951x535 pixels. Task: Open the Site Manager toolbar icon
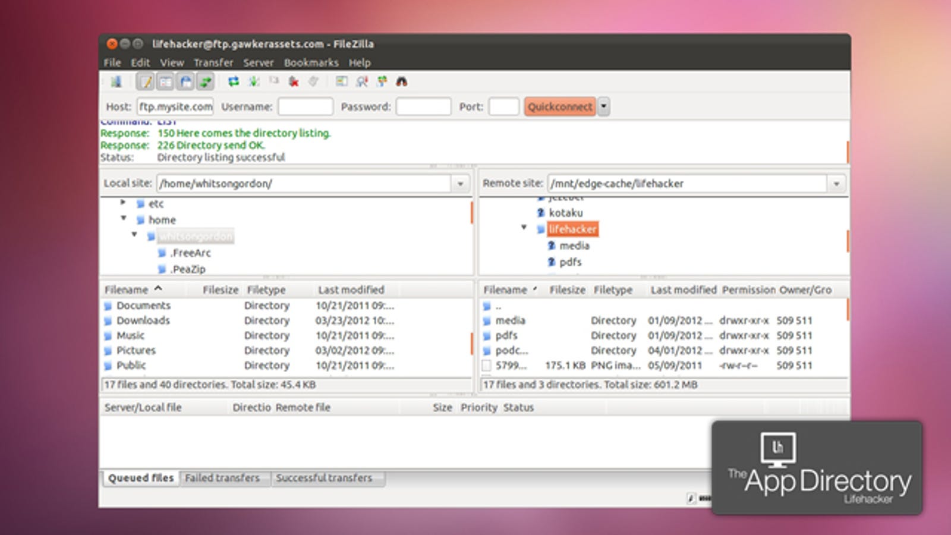tap(116, 81)
